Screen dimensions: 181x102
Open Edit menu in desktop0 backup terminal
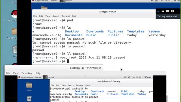(x=58, y=85)
